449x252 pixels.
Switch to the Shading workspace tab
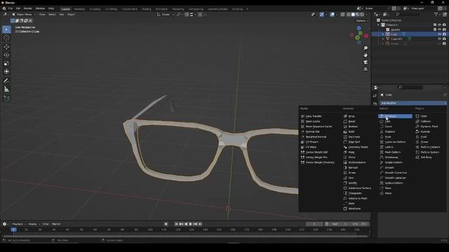[147, 9]
